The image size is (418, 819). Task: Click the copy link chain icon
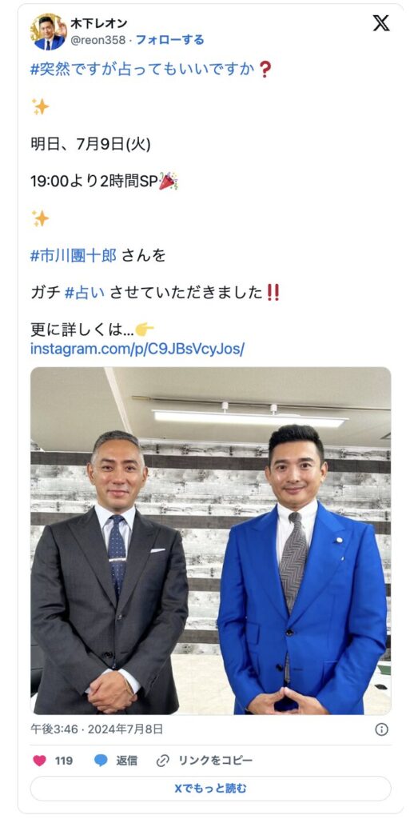tap(163, 761)
